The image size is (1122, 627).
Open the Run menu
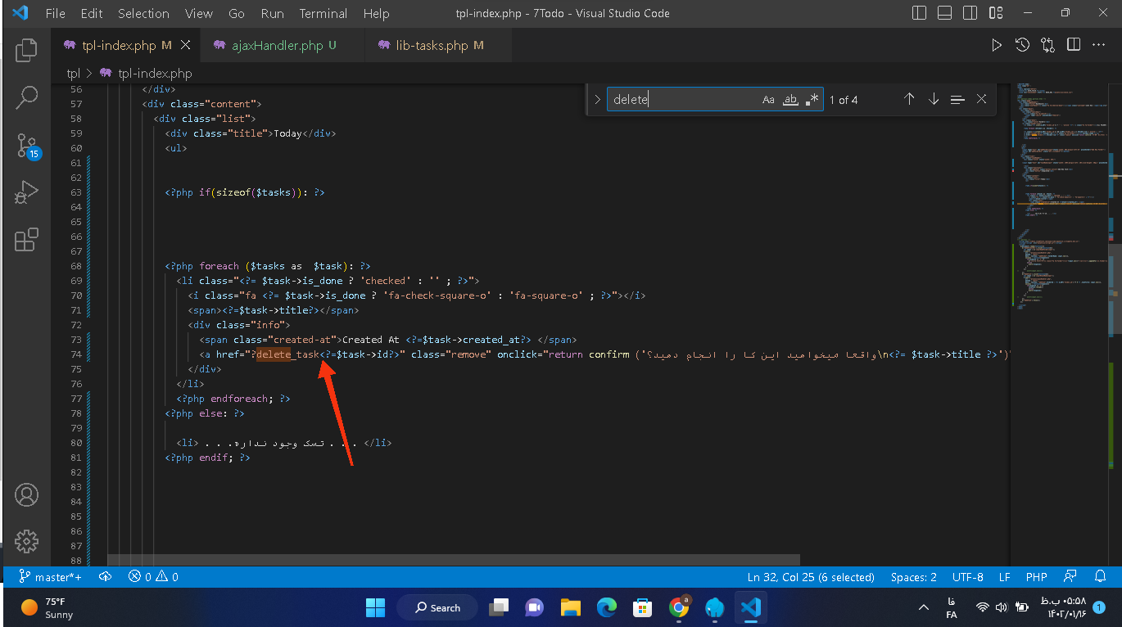[272, 13]
